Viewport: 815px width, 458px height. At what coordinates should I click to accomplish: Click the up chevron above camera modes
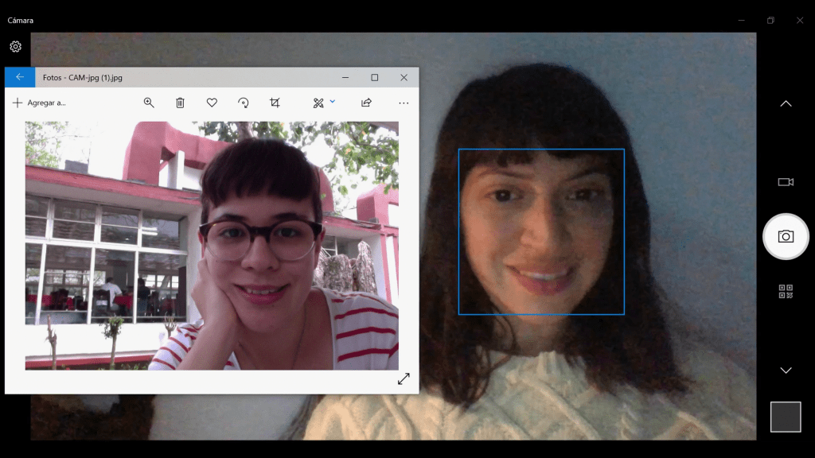pyautogui.click(x=785, y=104)
